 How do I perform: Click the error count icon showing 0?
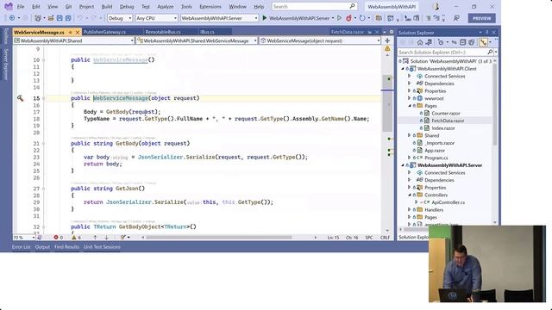[56, 238]
